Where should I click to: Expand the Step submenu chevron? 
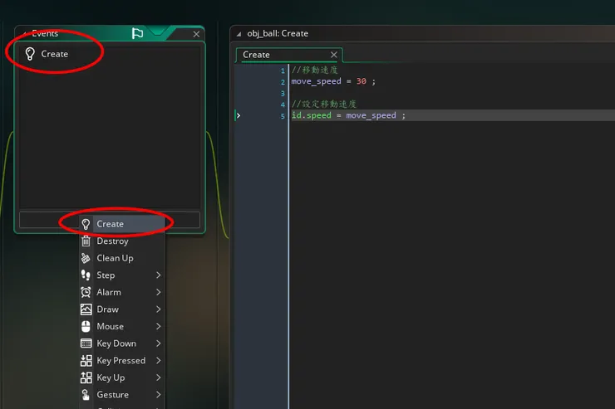pos(159,275)
